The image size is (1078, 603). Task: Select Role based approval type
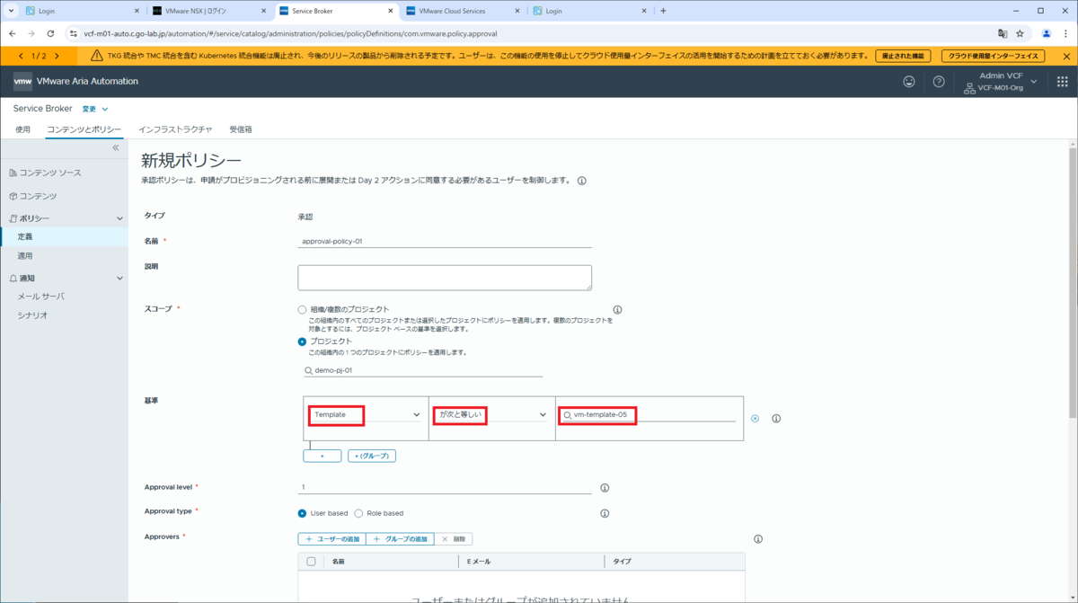(x=358, y=513)
